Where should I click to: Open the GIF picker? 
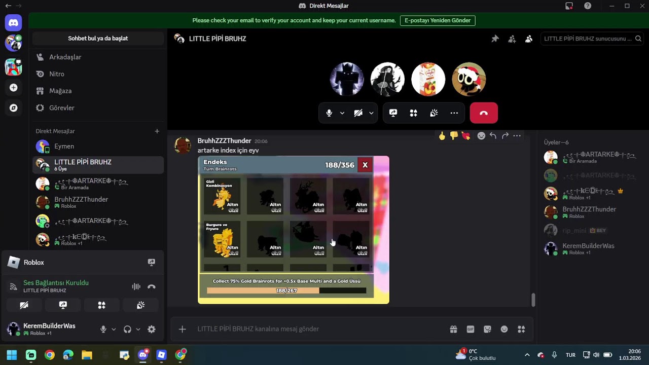tap(471, 330)
